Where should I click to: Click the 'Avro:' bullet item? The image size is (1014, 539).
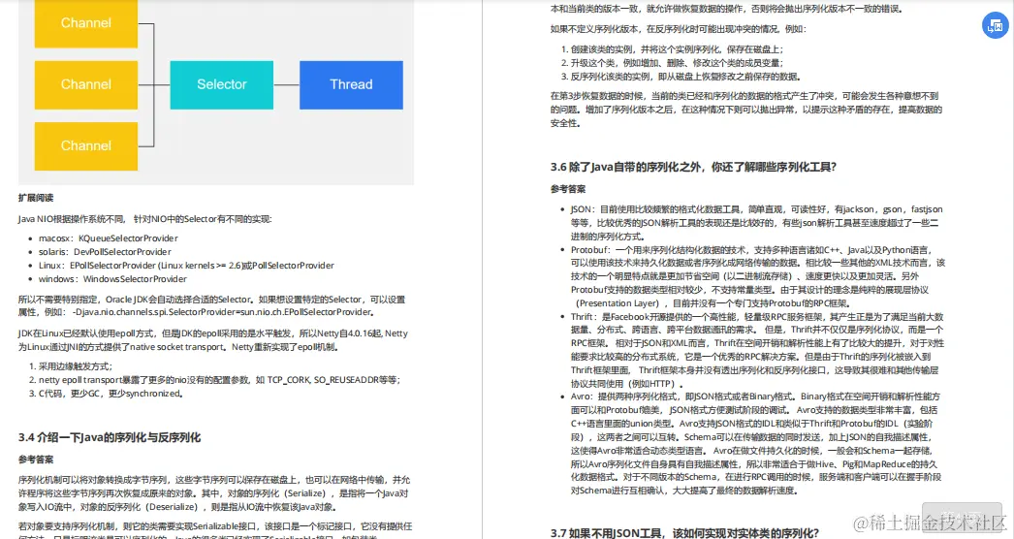pos(756,443)
